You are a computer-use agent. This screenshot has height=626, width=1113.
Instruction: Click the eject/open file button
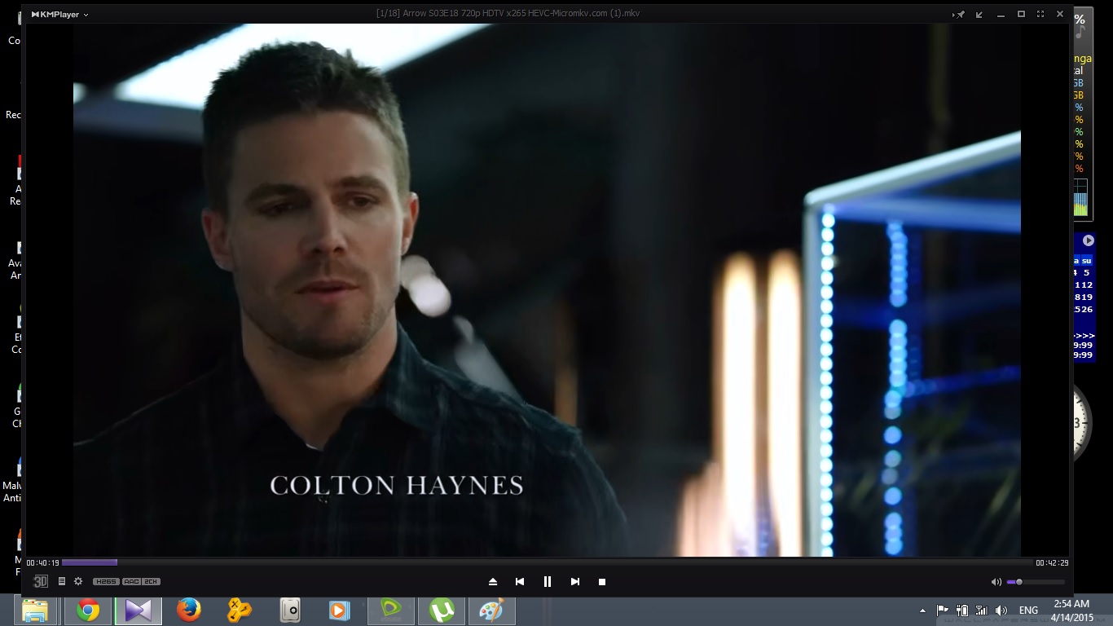(x=493, y=582)
